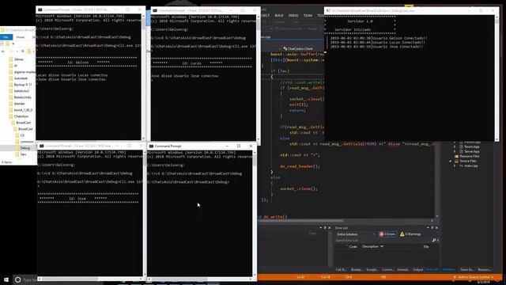Select Resource Files in Solution Explorer
506x285 pixels.
(469, 156)
